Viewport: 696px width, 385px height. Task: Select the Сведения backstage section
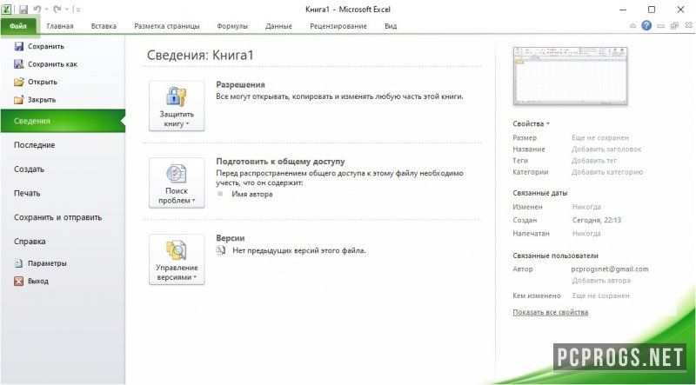point(63,121)
